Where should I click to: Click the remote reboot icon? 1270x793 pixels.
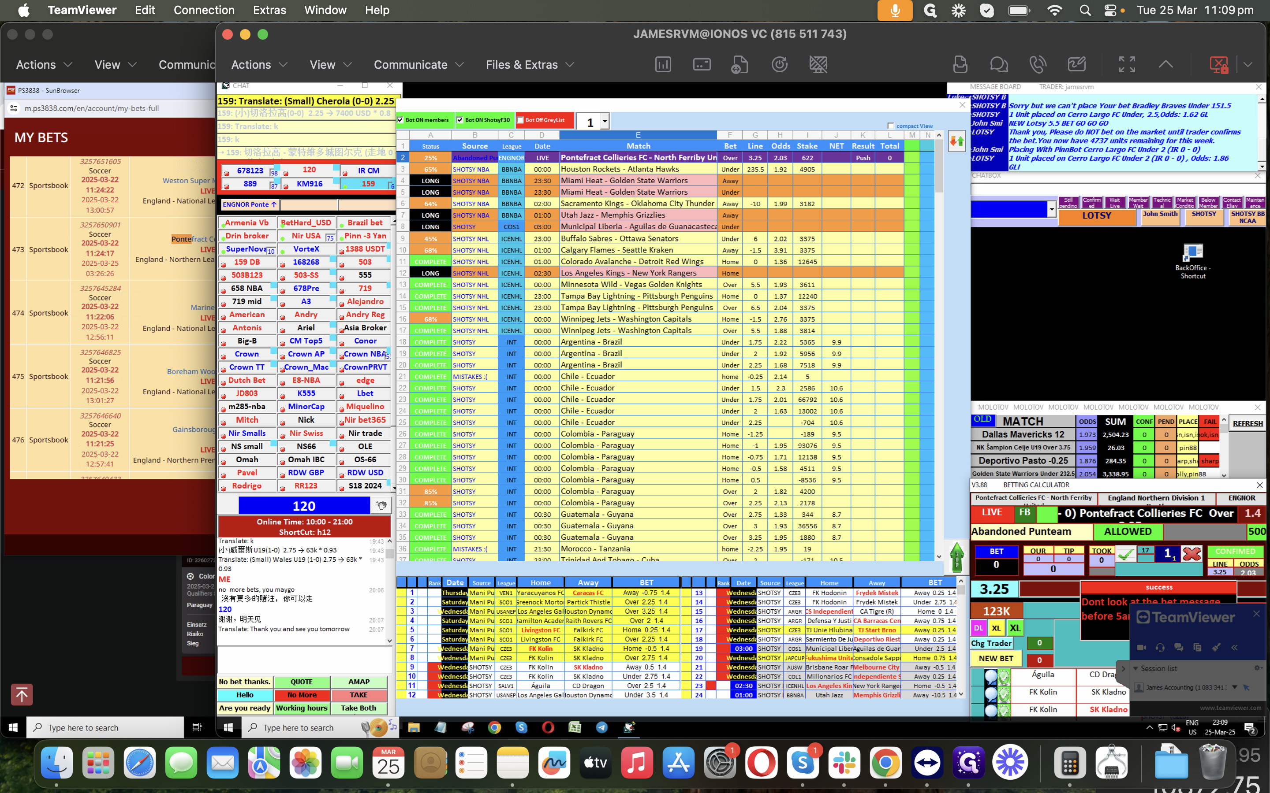pyautogui.click(x=779, y=64)
